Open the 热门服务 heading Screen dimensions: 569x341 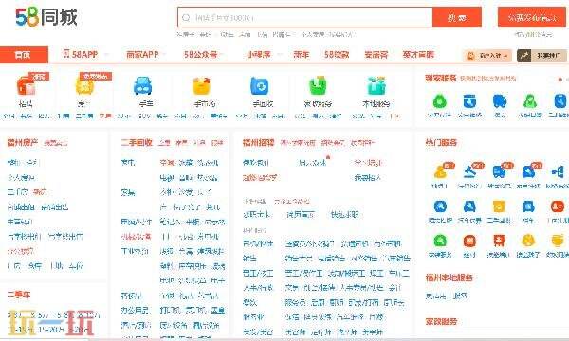(441, 143)
